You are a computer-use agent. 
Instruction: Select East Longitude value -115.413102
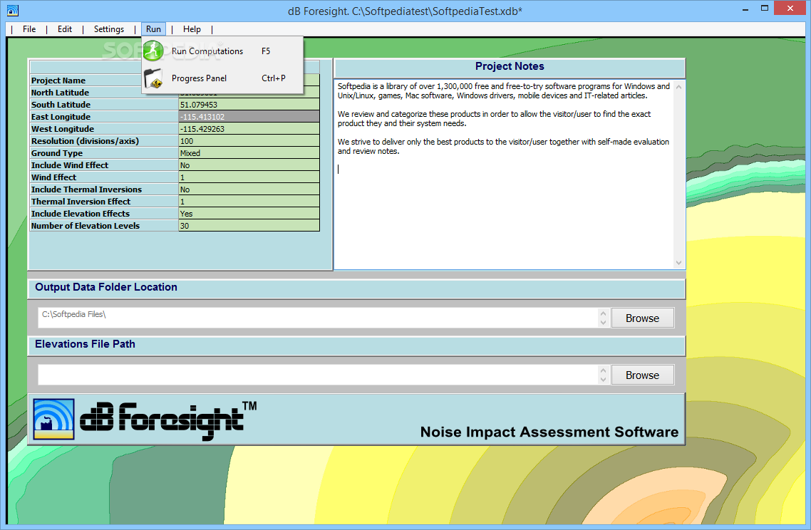click(x=249, y=117)
